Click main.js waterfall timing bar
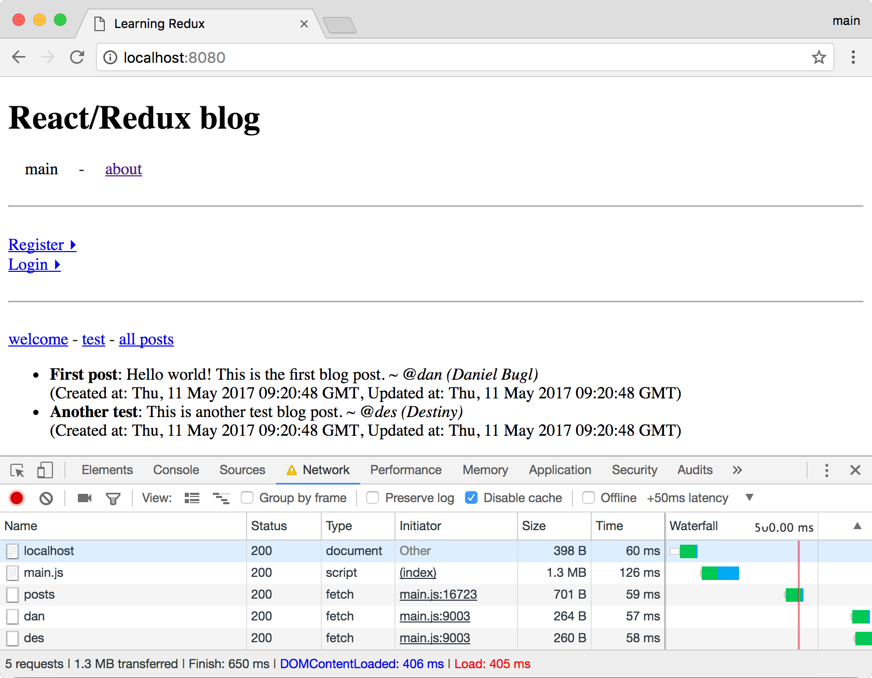The height and width of the screenshot is (678, 872). click(x=720, y=573)
